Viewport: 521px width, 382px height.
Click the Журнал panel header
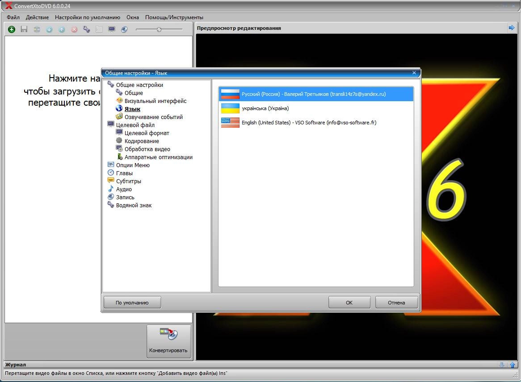pos(260,365)
